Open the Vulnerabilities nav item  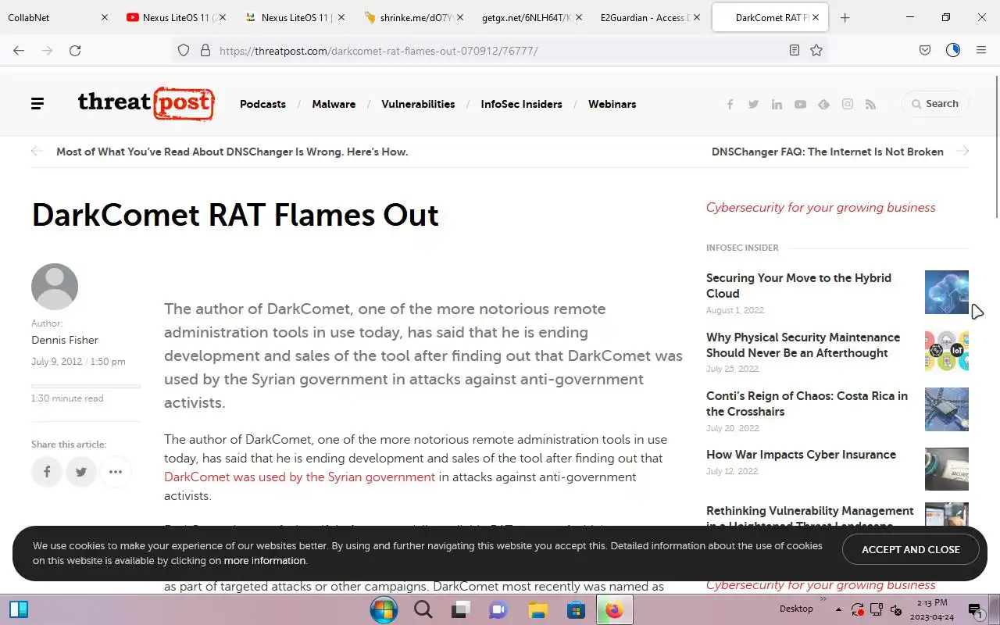tap(418, 104)
